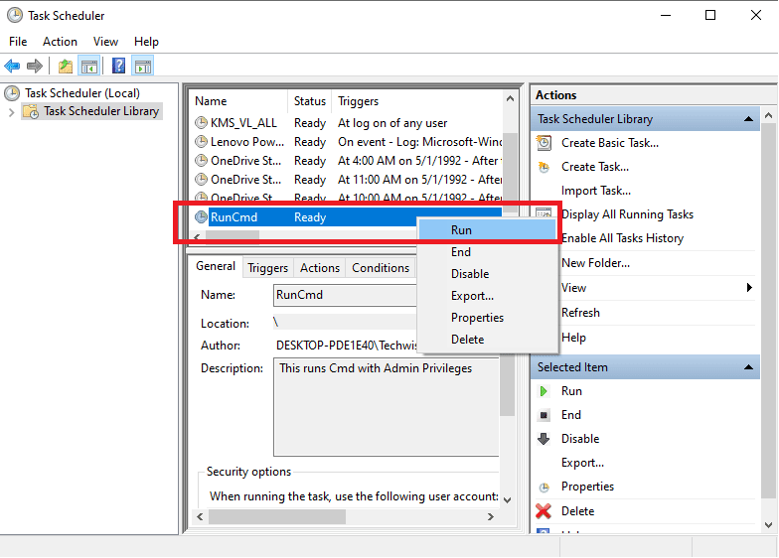Click the green Run icon under Selected Item
The height and width of the screenshot is (558, 779).
tap(544, 391)
